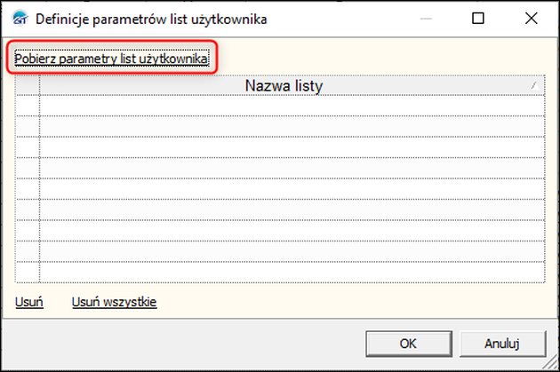Maximize the Definicje parametrów dialog window
The image size is (560, 372).
478,18
